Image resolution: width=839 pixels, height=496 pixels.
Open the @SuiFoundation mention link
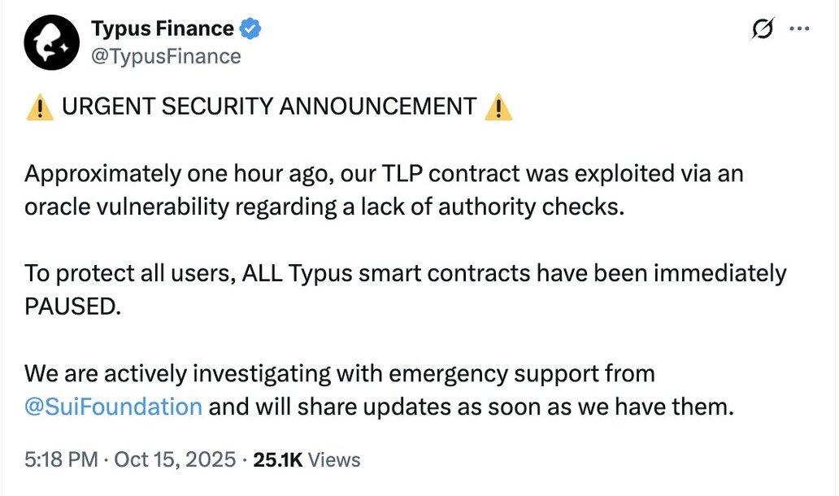tap(113, 405)
